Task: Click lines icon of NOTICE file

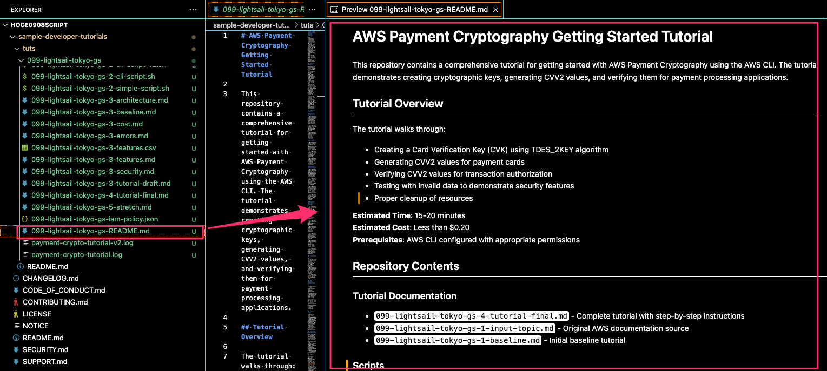Action: point(16,326)
